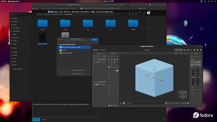This screenshot has width=217, height=122.
Task: Click the settings gear icon in Scene panel
Action: point(104,56)
